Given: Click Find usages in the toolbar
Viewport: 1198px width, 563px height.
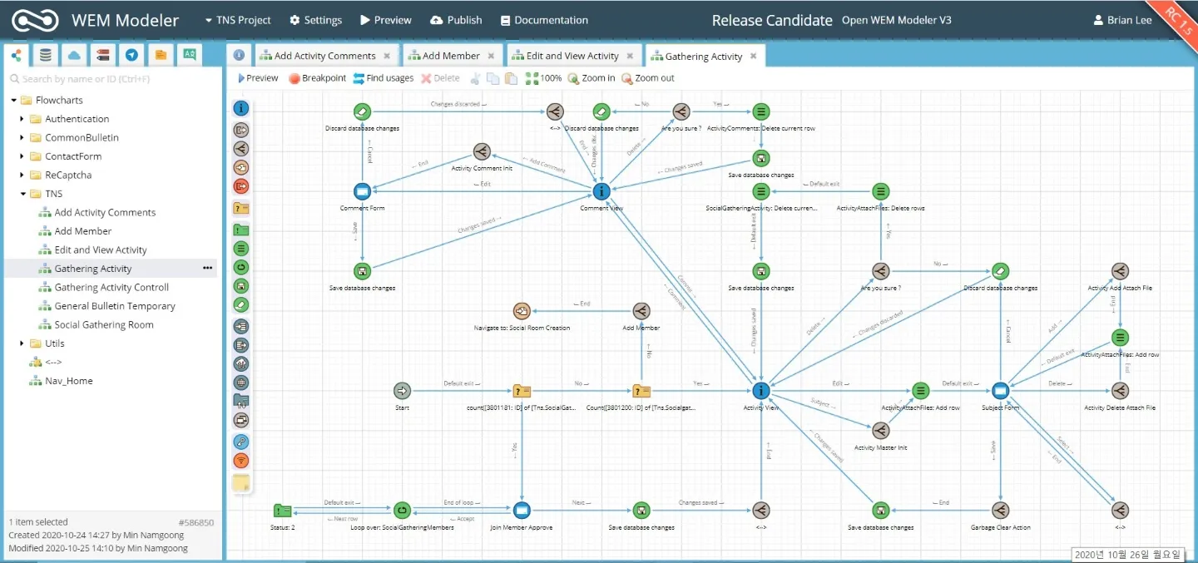Looking at the screenshot, I should [x=383, y=78].
